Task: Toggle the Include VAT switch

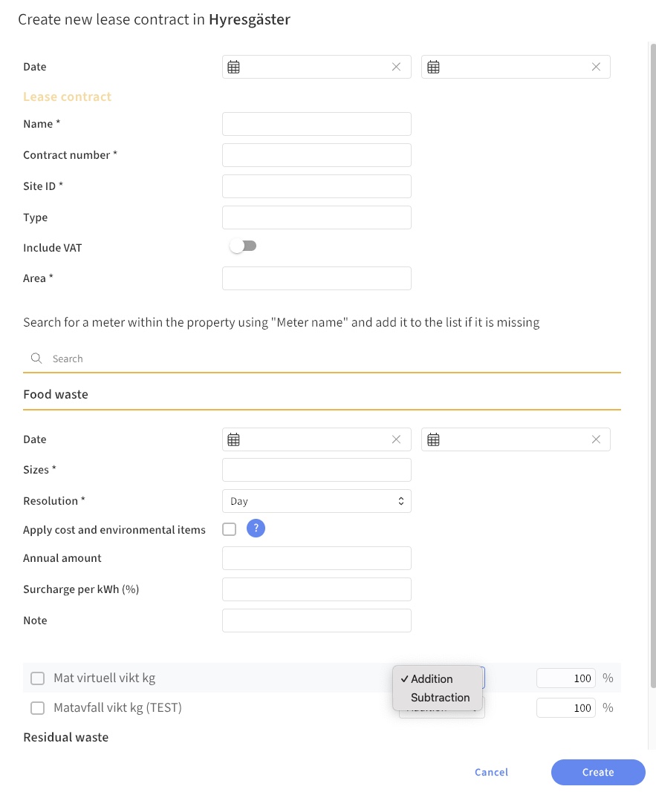Action: [243, 246]
